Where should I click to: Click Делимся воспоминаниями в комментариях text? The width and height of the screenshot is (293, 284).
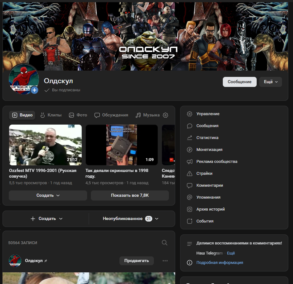(239, 243)
